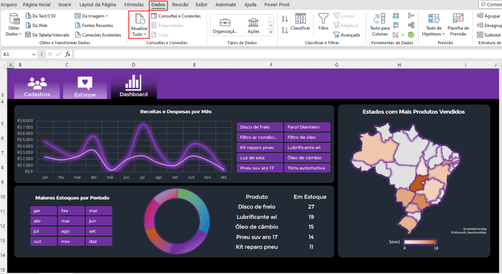Toggle the jan month slicer button

pos(44,211)
